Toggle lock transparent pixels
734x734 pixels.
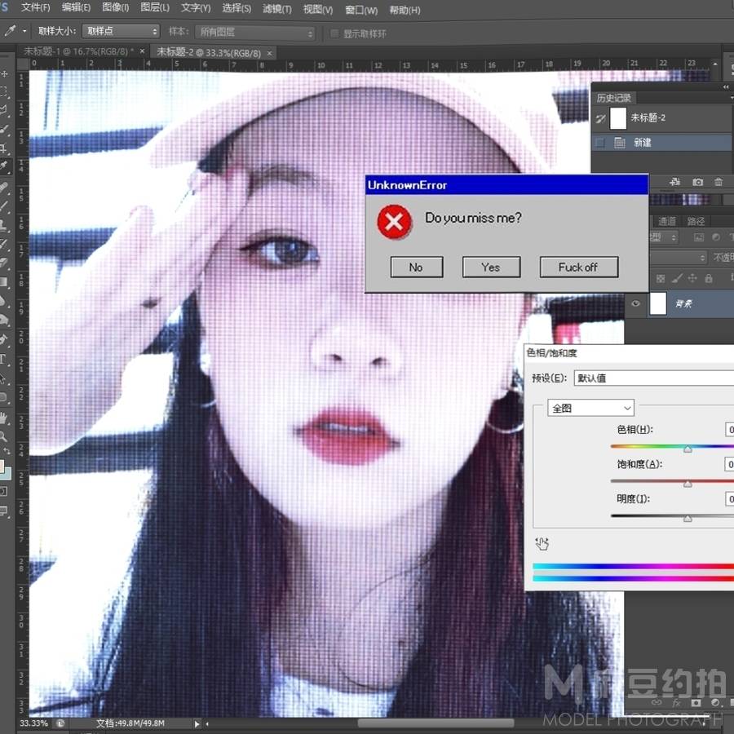(x=661, y=279)
